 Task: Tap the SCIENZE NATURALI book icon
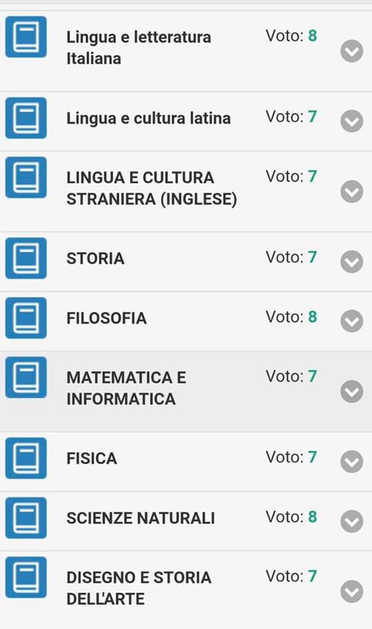point(26,518)
